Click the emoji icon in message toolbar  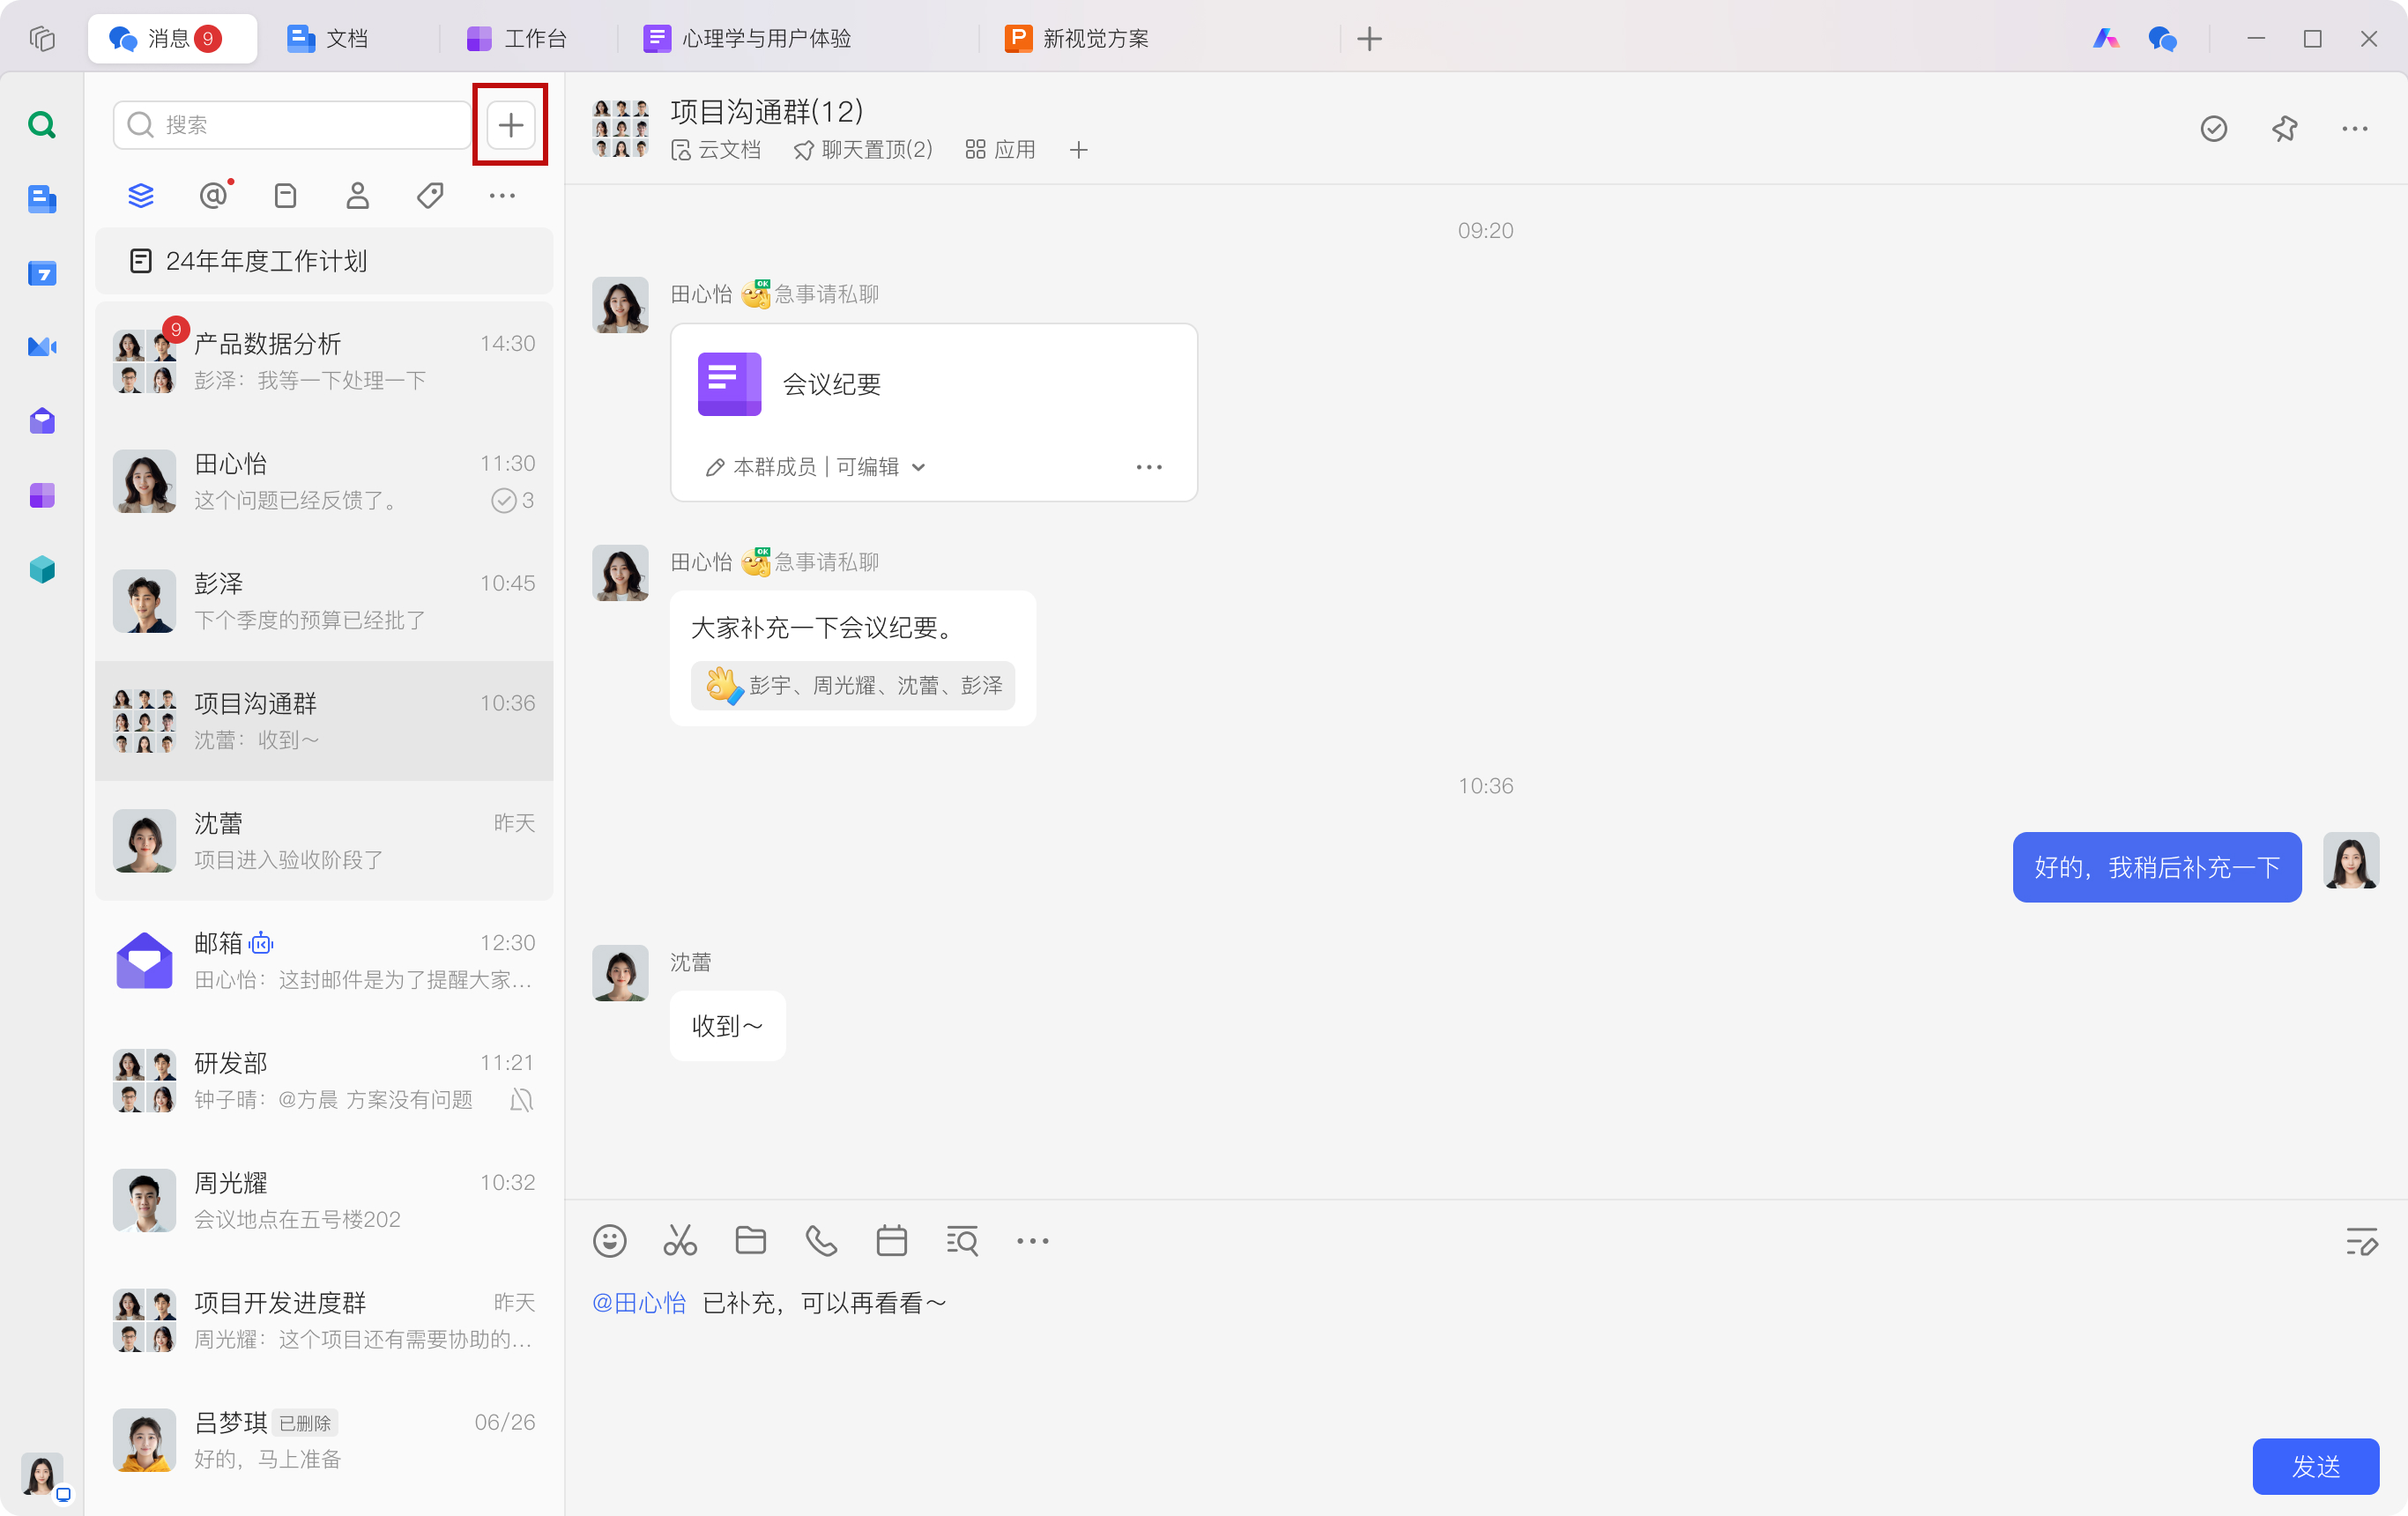pos(609,1241)
